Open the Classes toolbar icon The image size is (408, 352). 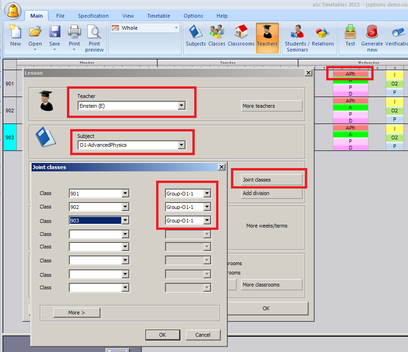(217, 33)
